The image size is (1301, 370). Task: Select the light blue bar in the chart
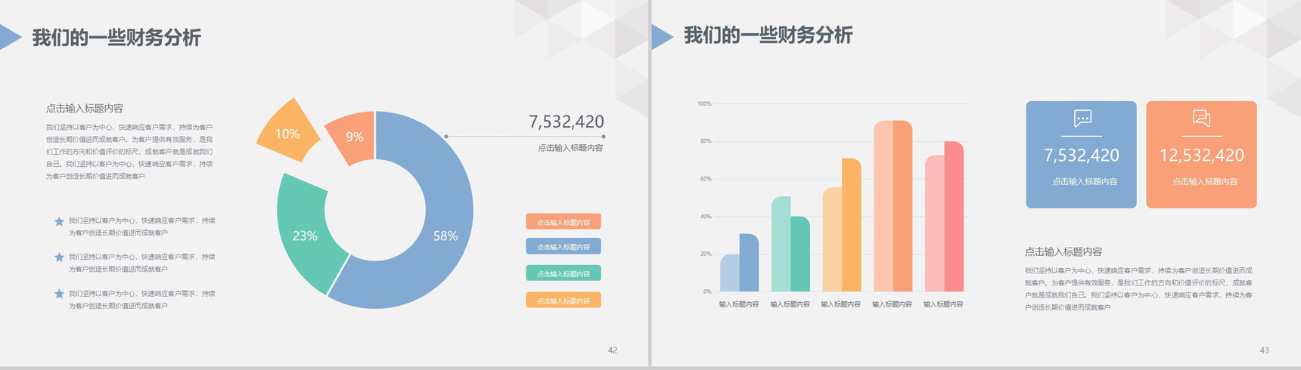point(730,273)
